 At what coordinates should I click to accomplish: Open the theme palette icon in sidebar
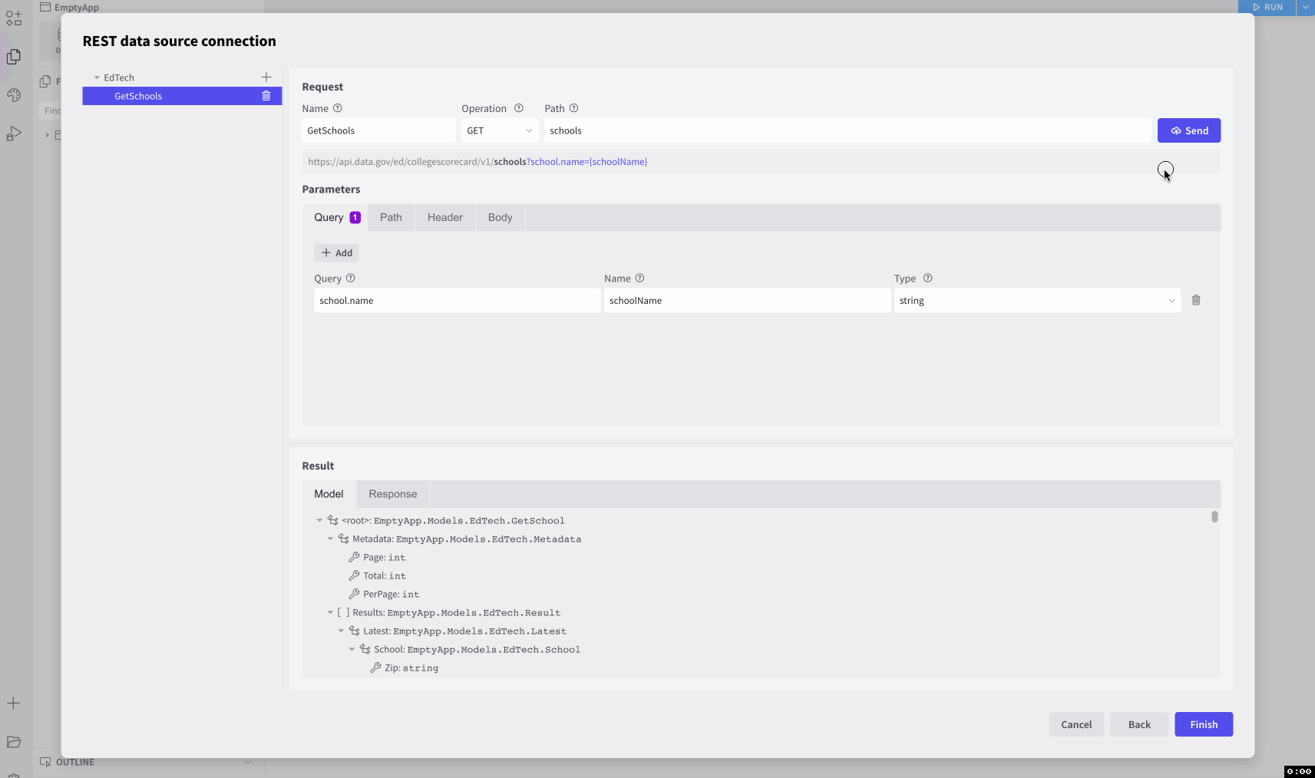14,95
